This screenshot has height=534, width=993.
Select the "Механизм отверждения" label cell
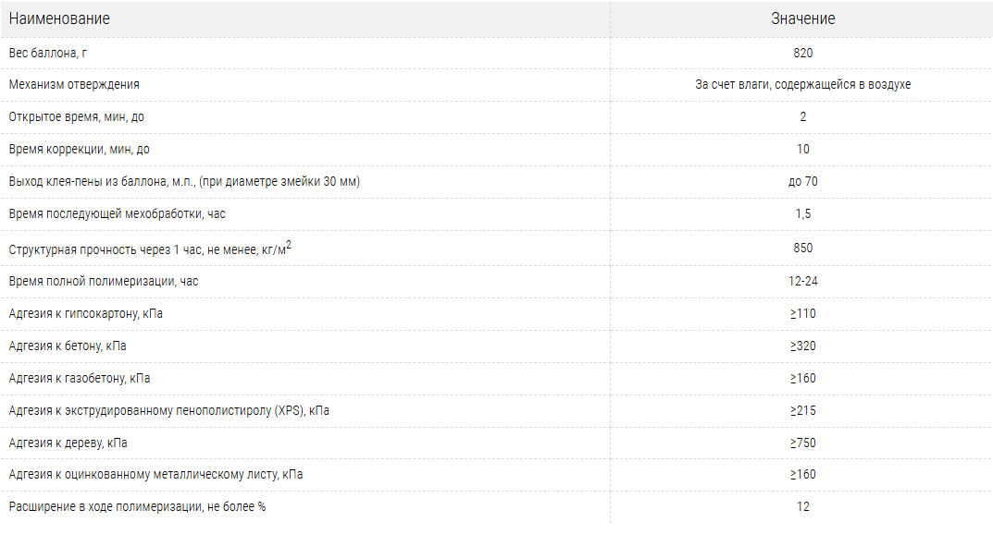(x=74, y=84)
